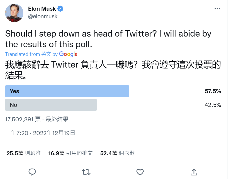This screenshot has width=228, height=179.
Task: Click the blue verified badge
Action: [60, 9]
